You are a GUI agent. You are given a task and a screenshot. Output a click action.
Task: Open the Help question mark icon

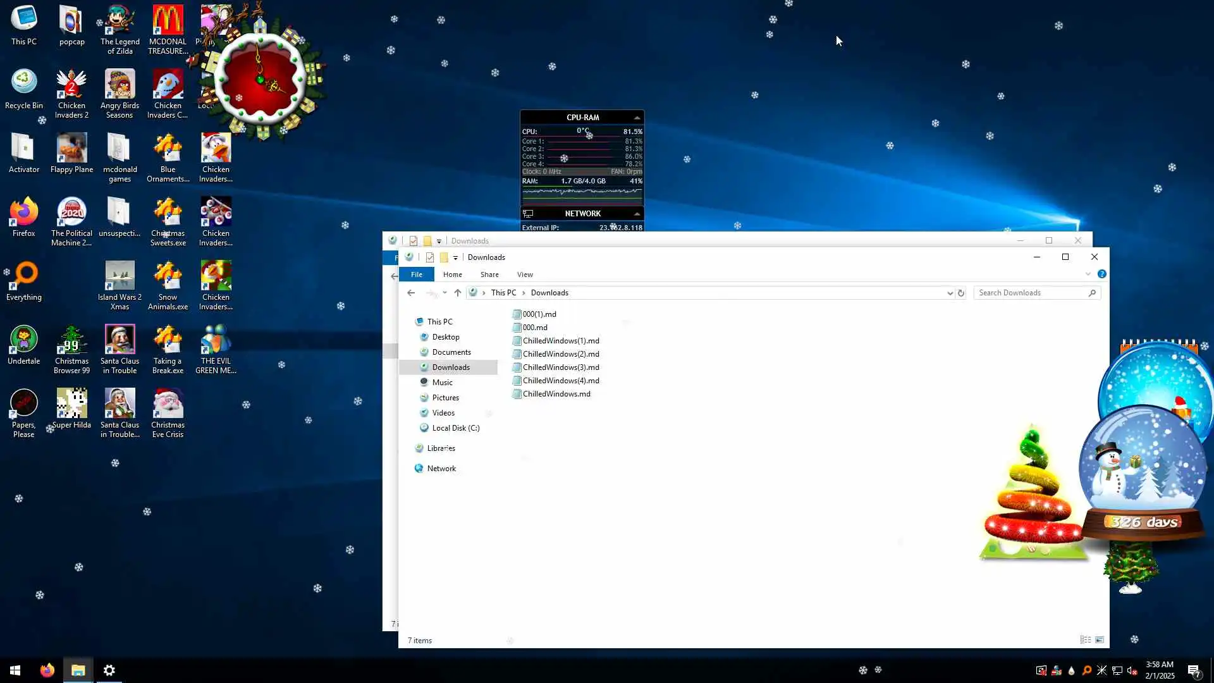[x=1102, y=274]
